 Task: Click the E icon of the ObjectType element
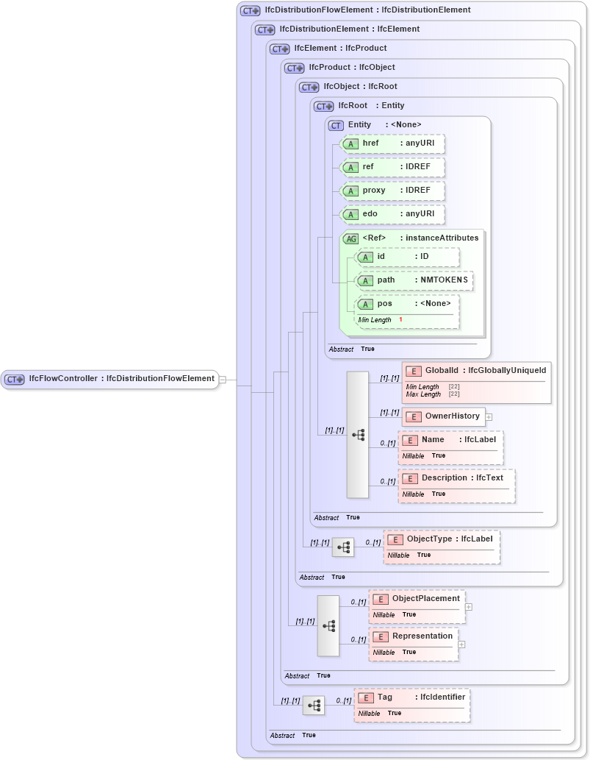tap(395, 539)
